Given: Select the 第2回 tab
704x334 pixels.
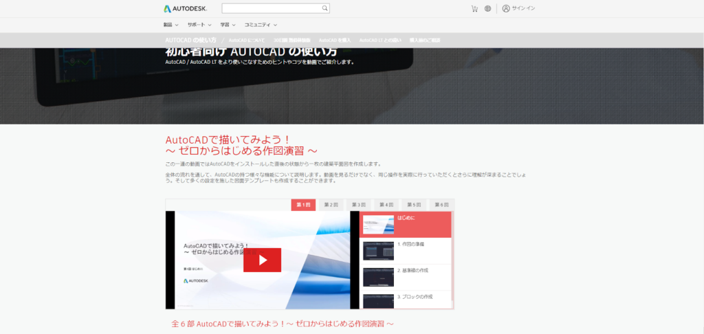Looking at the screenshot, I should click(x=331, y=205).
